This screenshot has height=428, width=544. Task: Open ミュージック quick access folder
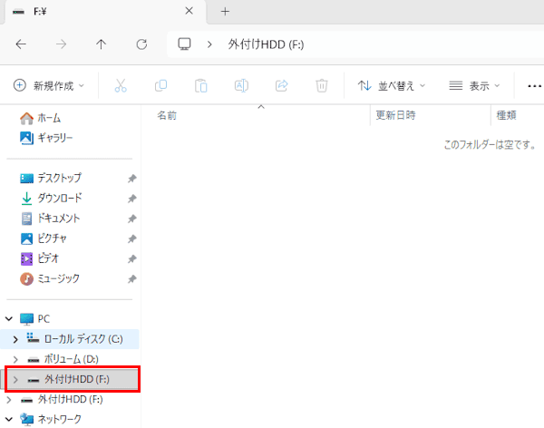pyautogui.click(x=50, y=278)
